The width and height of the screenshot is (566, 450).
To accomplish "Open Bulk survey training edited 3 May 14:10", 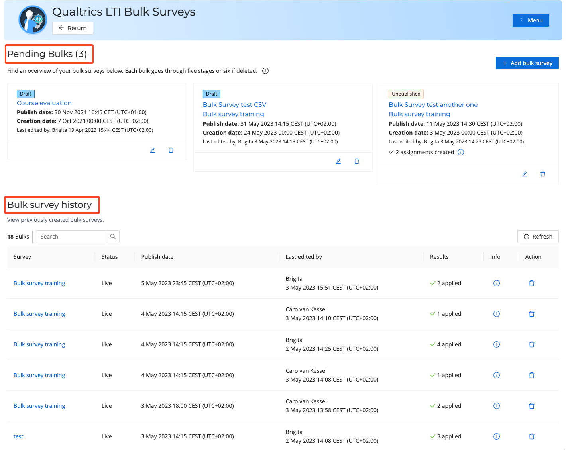I will (x=39, y=314).
